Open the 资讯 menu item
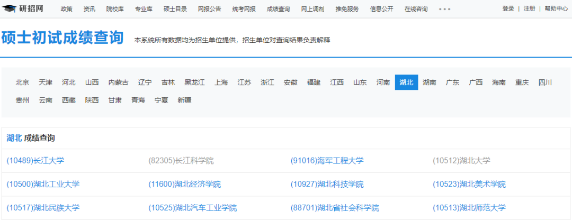Image resolution: width=572 pixels, height=220 pixels. click(90, 9)
